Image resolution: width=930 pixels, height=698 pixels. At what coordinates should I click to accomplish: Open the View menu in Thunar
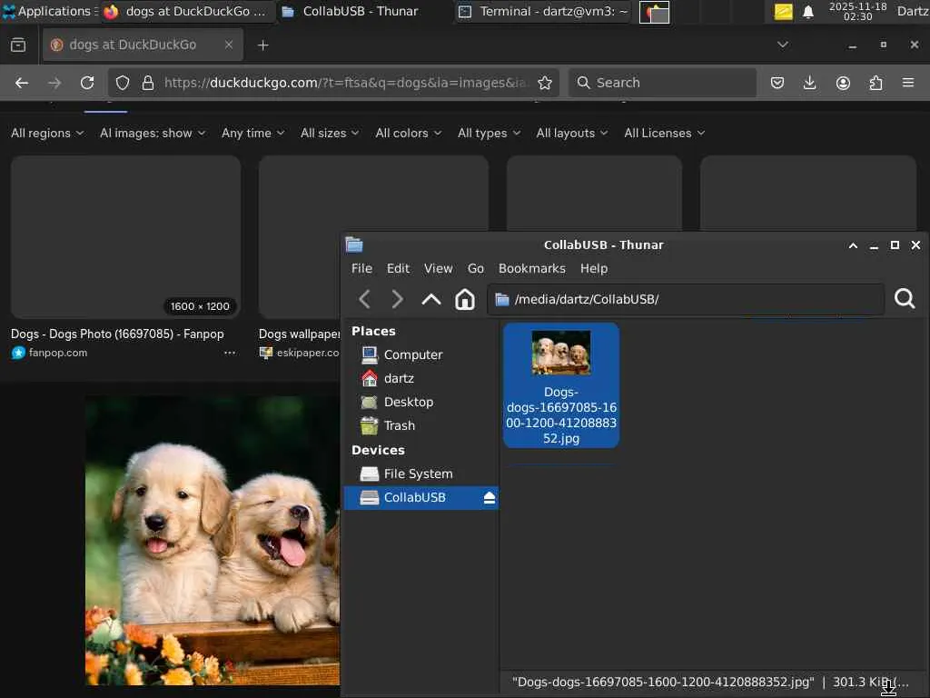[438, 268]
